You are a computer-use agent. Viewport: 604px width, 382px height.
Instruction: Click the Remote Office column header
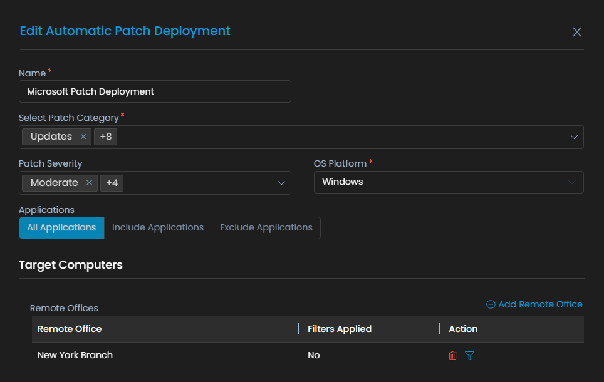coord(70,329)
